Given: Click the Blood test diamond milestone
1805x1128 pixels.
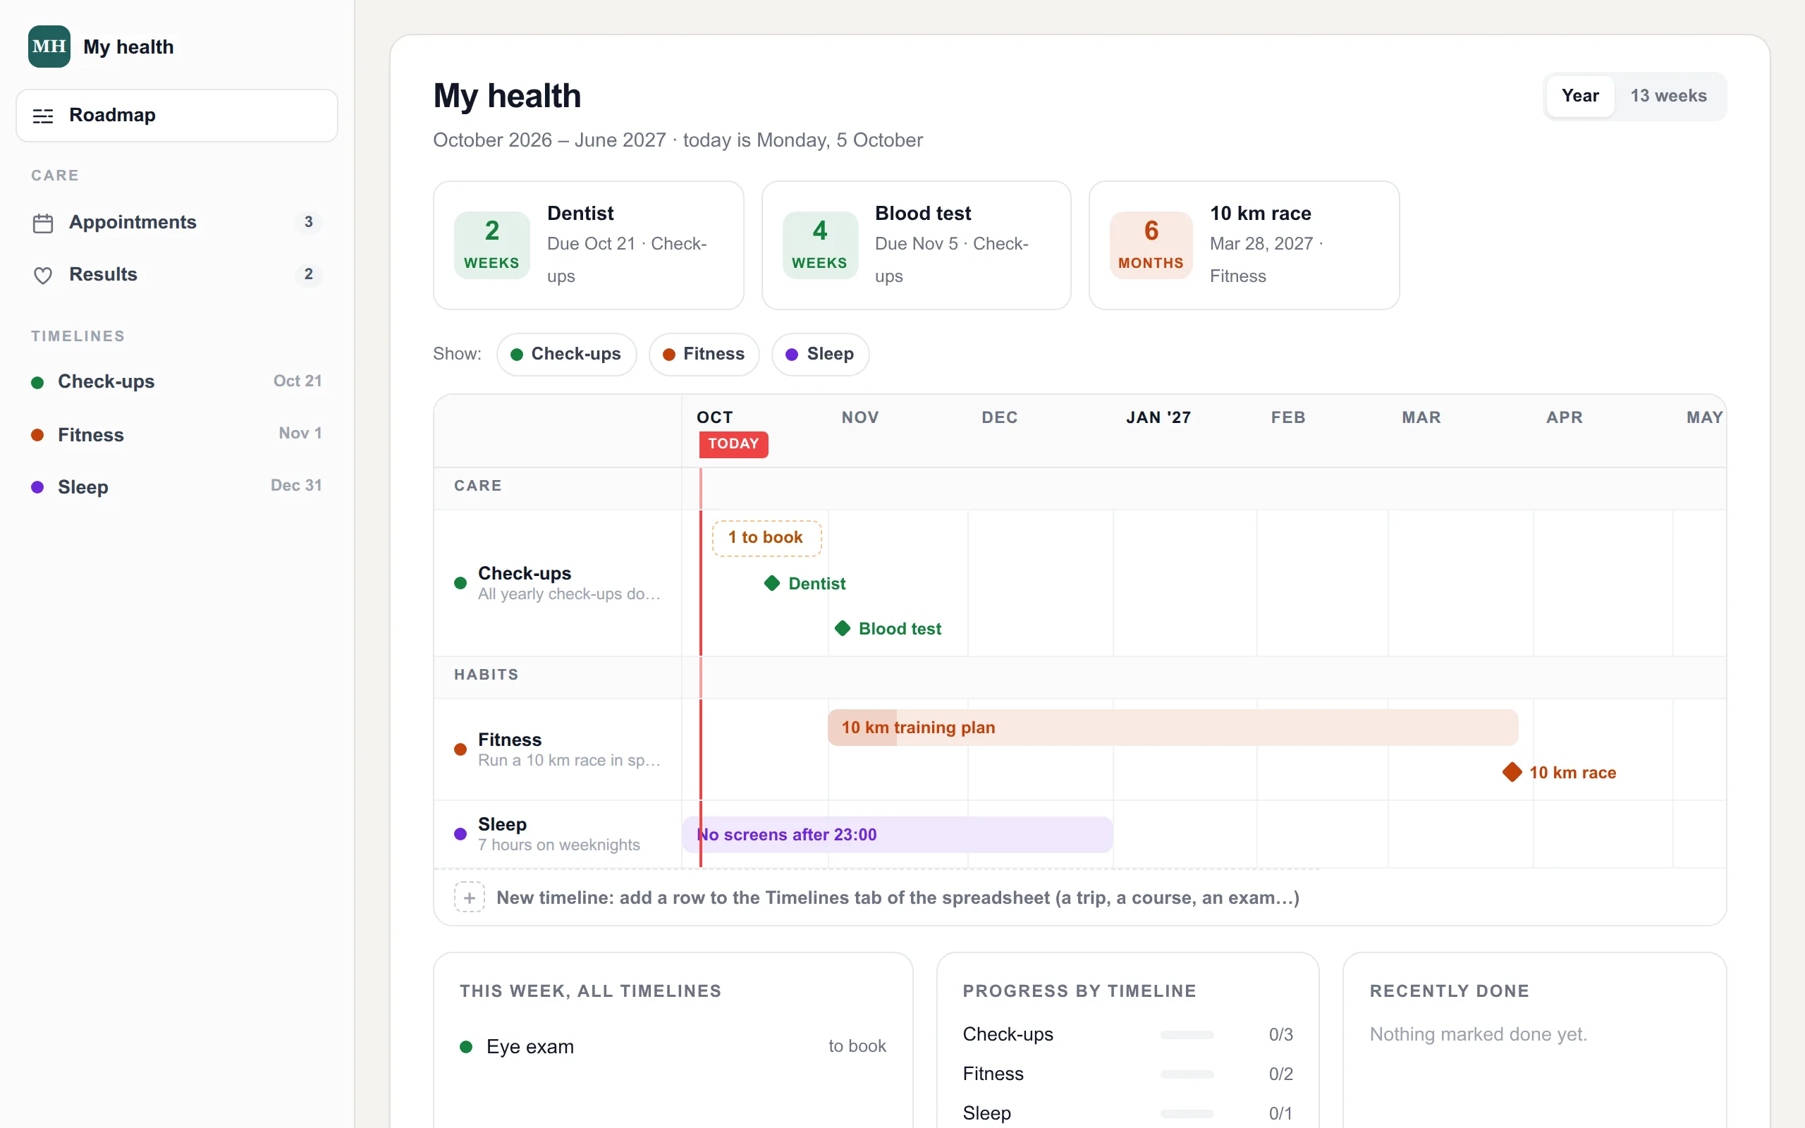Looking at the screenshot, I should click(x=842, y=628).
